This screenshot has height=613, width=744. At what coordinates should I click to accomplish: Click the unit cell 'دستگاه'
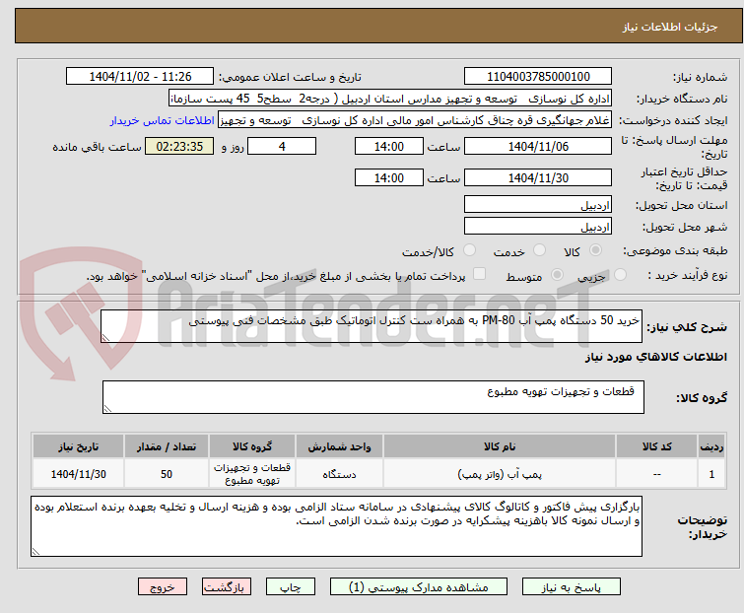click(x=339, y=473)
